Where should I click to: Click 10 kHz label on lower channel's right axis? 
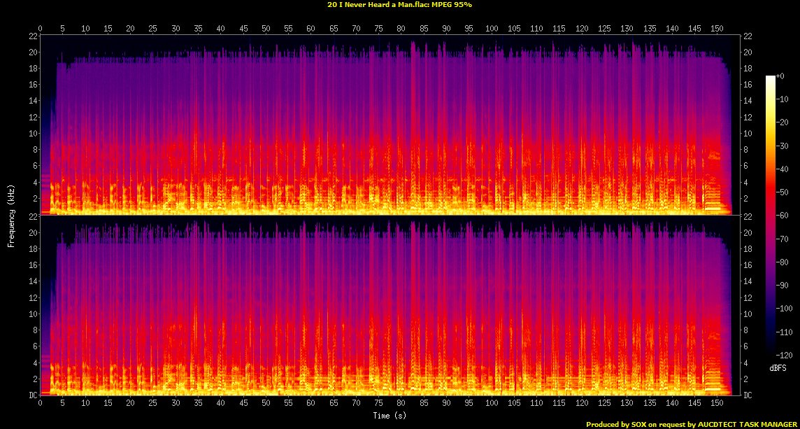748,314
